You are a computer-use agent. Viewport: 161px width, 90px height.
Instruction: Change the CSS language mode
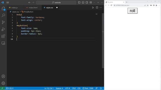(79, 88)
